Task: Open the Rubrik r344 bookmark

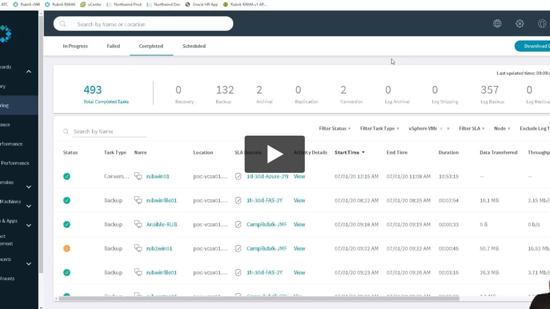Action: (x=26, y=5)
